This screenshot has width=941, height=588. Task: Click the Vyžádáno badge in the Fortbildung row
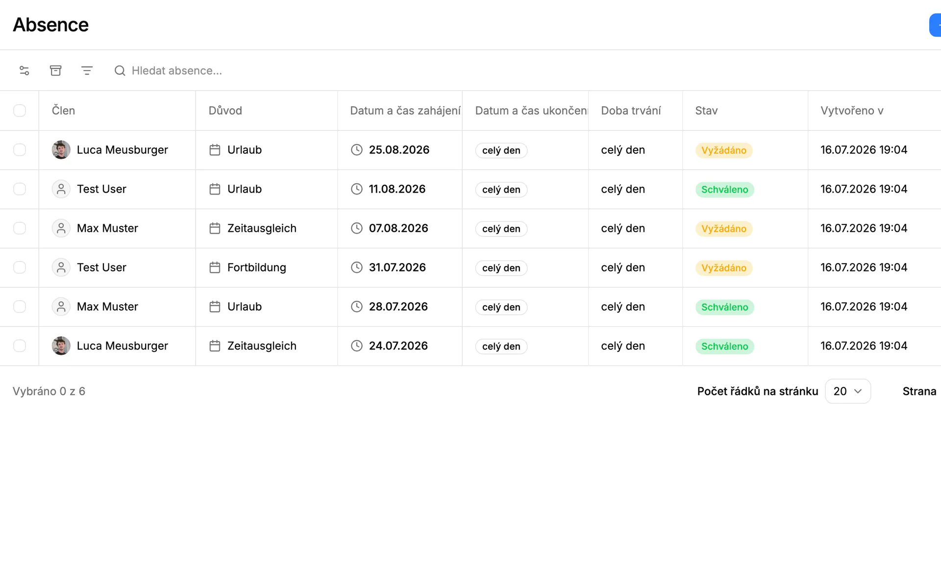click(x=724, y=268)
